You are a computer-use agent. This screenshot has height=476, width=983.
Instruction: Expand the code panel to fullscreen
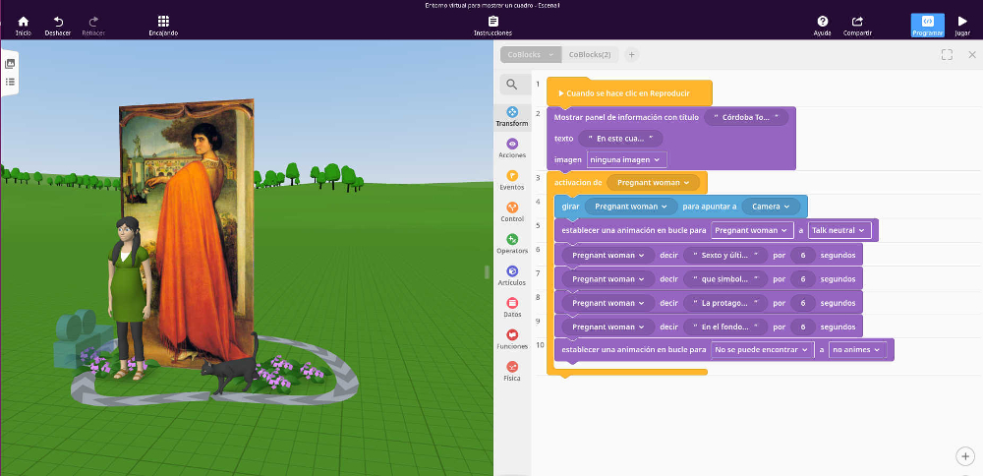(x=947, y=55)
